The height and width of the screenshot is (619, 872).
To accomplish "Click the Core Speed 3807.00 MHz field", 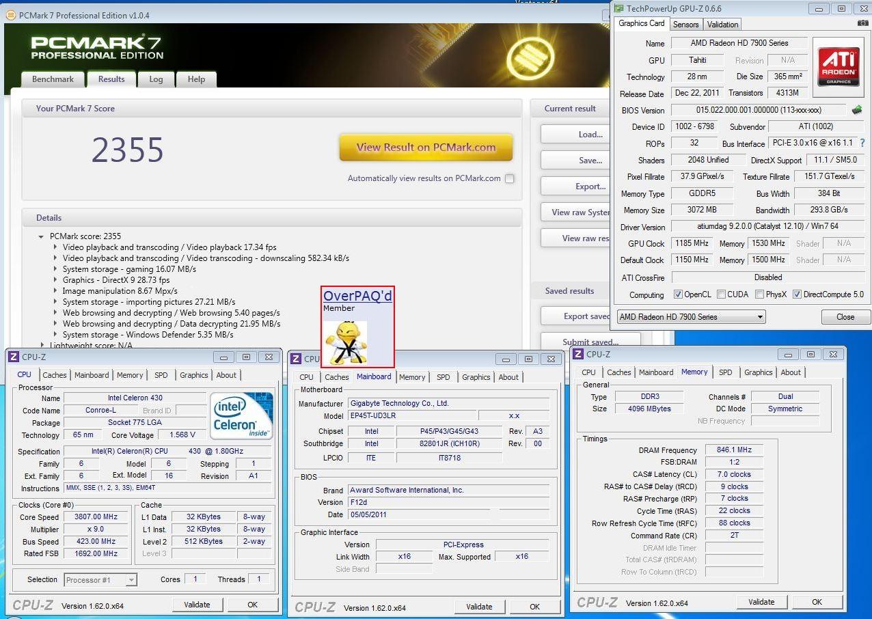I will (96, 517).
